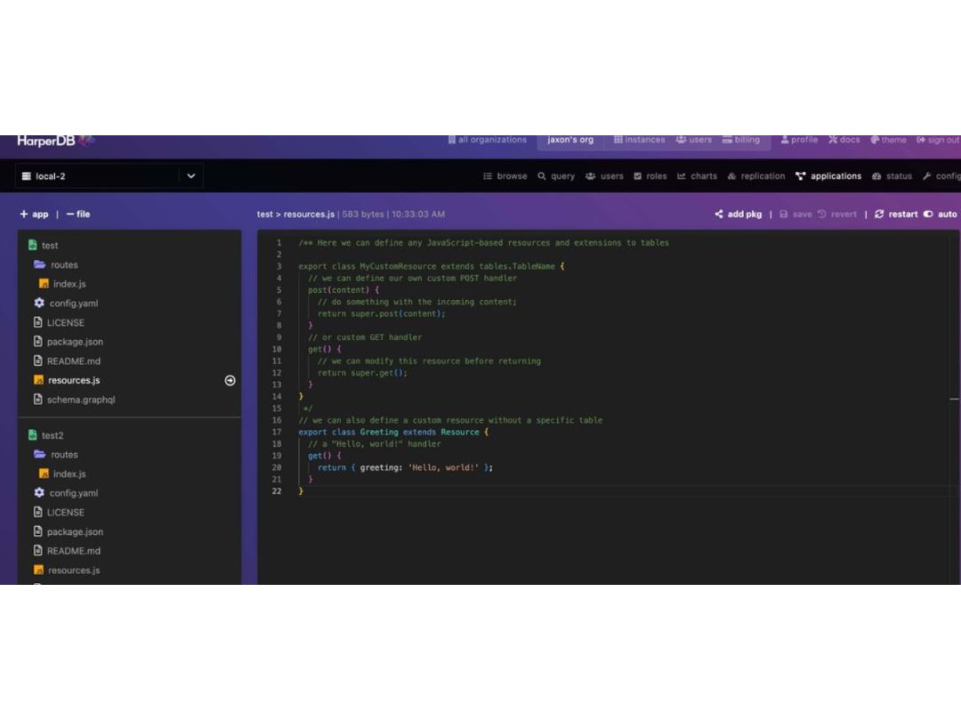Open resources.js in test2 app
This screenshot has height=721, width=961.
pyautogui.click(x=67, y=571)
